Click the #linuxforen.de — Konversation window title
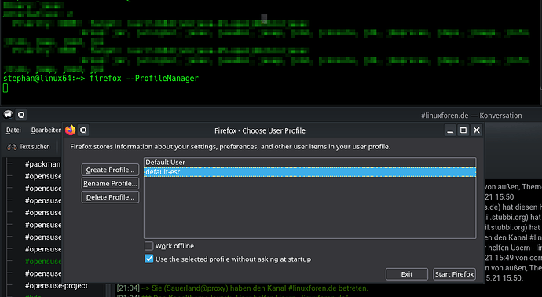Screen dimensions: 542x297 [x=471, y=115]
